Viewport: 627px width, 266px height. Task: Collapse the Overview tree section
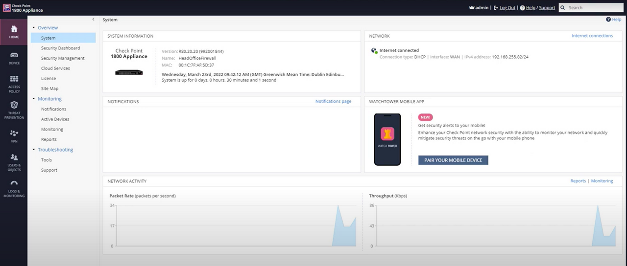tap(34, 28)
